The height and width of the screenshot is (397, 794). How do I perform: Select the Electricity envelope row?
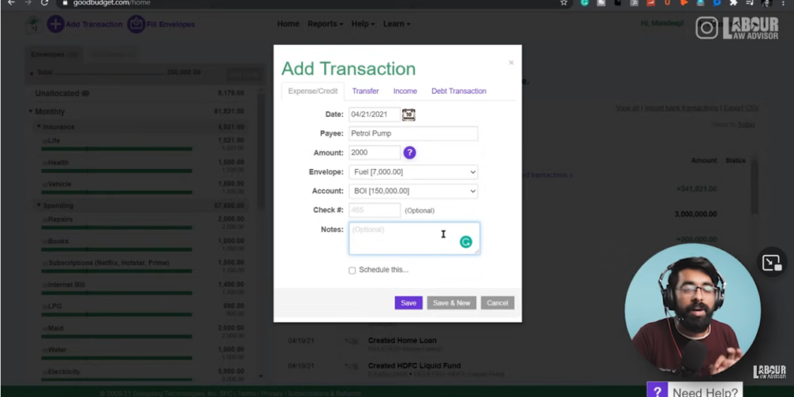click(x=143, y=375)
